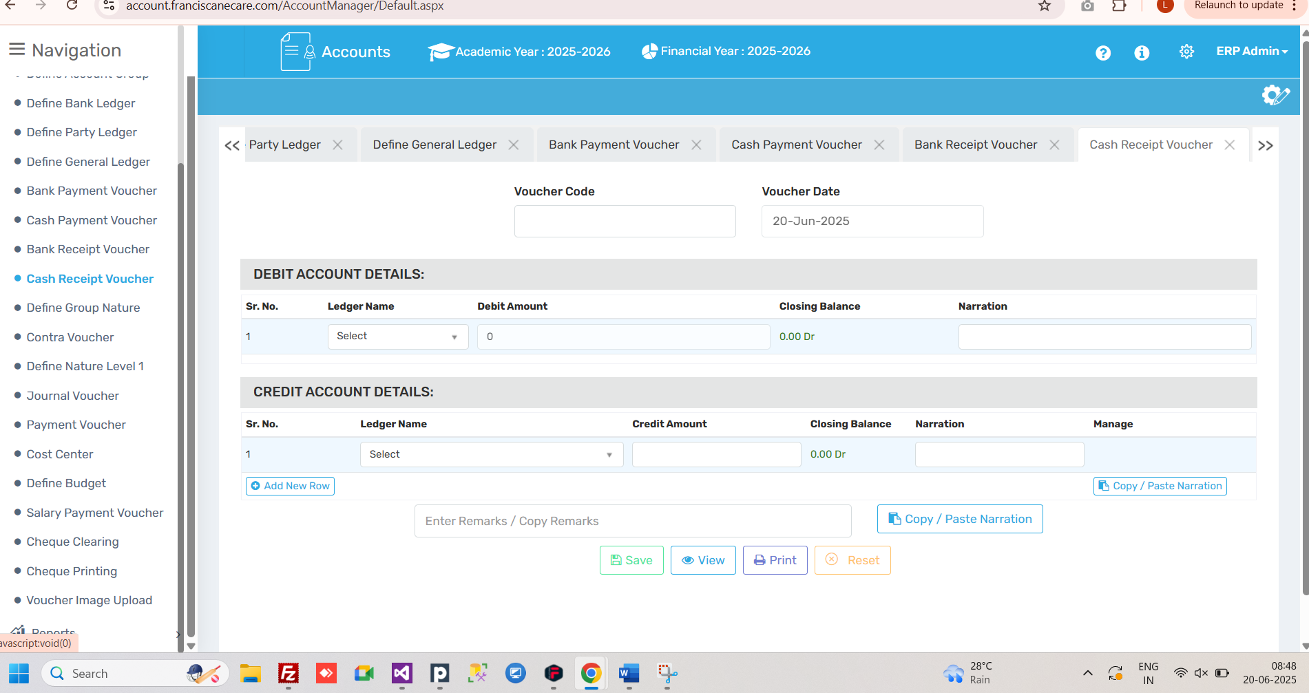The image size is (1309, 693).
Task: Switch to the Cash Payment Voucher tab
Action: coord(797,145)
